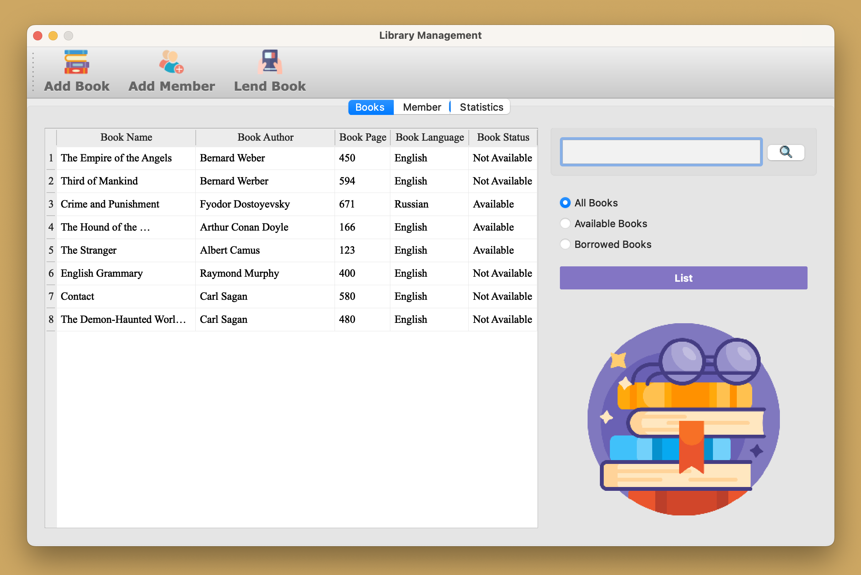Image resolution: width=861 pixels, height=575 pixels.
Task: Click the Book Author column header
Action: [x=265, y=137]
